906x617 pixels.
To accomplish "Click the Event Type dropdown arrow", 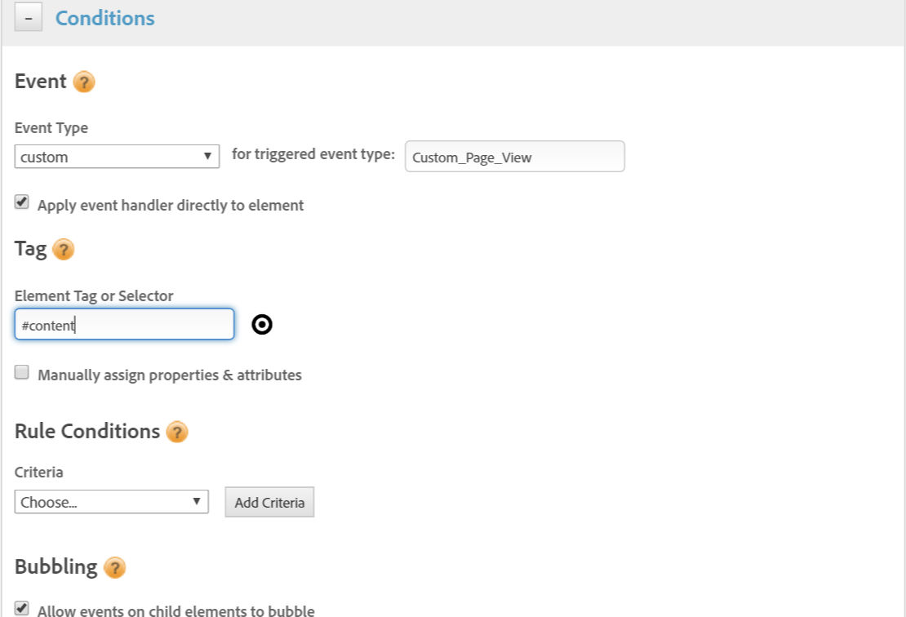I will [x=207, y=156].
